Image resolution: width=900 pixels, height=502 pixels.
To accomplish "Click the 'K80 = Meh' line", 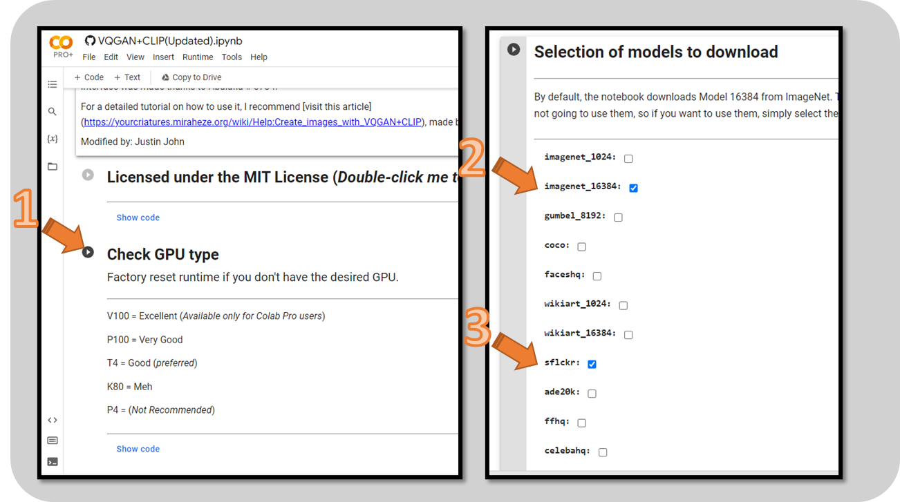I will point(130,387).
